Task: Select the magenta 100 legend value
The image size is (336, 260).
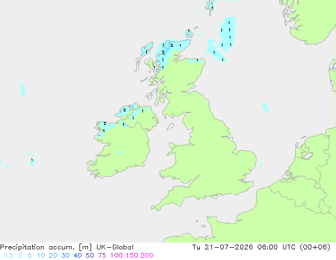Action: point(117,256)
